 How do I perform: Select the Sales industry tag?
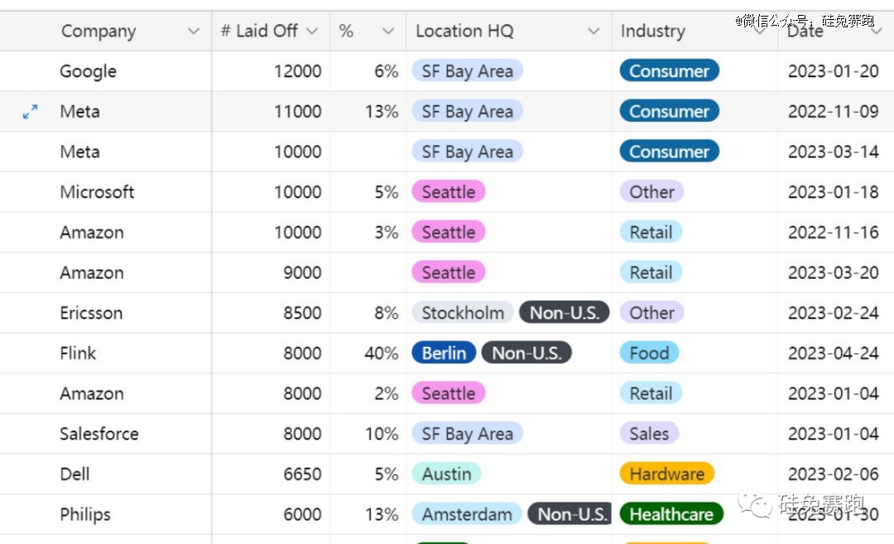(x=649, y=433)
